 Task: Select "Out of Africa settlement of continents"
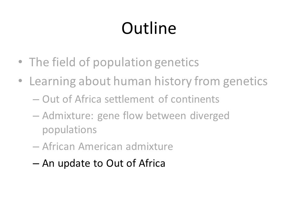[x=131, y=99]
